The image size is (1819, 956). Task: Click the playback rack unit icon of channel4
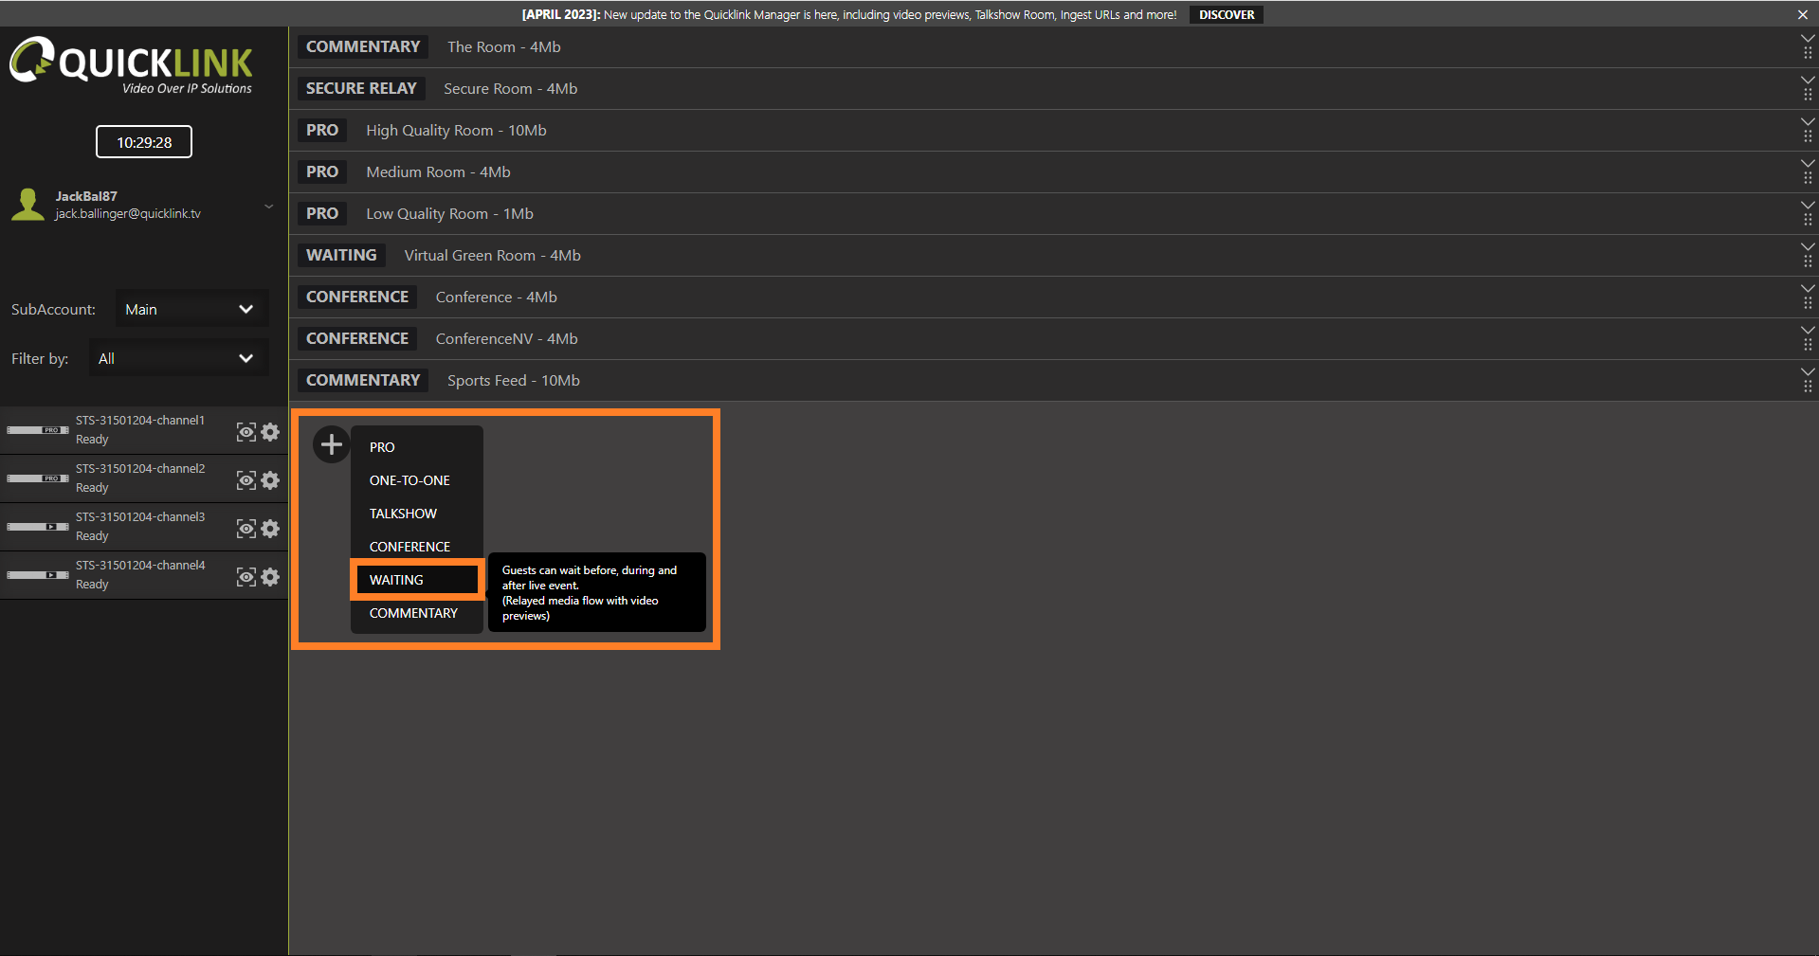[x=38, y=575]
